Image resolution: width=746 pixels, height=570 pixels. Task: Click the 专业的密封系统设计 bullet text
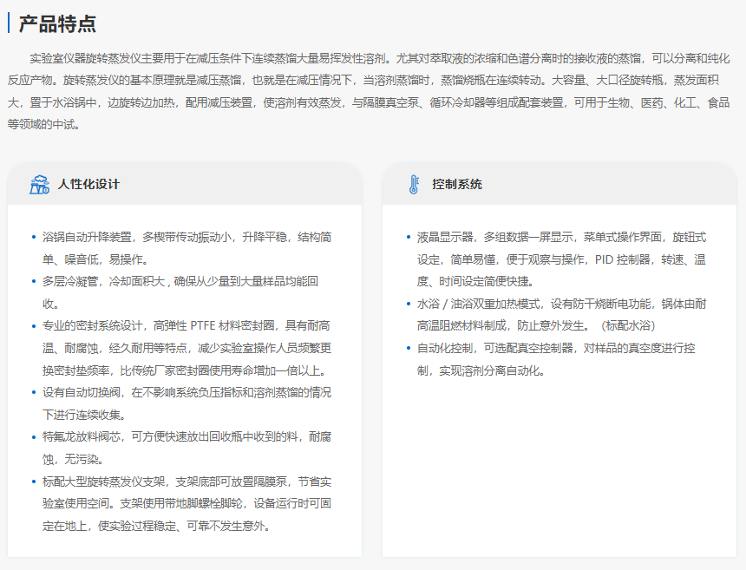click(186, 347)
